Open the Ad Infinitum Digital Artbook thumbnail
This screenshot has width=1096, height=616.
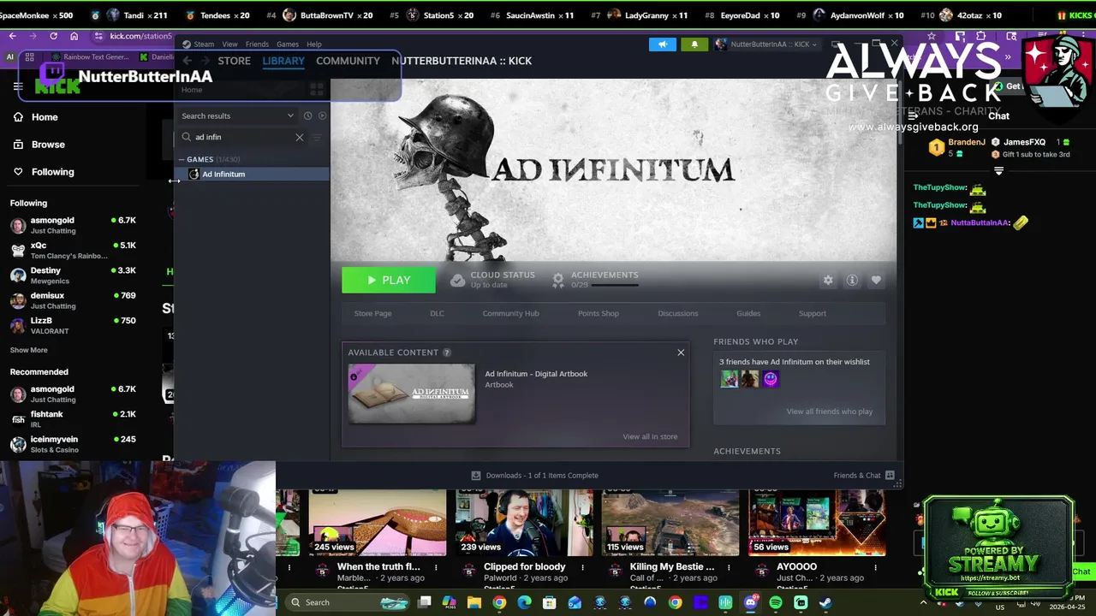coord(411,393)
